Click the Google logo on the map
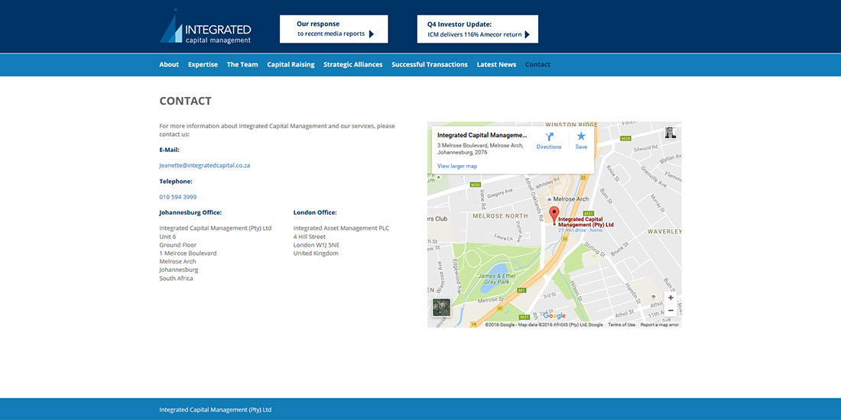The width and height of the screenshot is (841, 420). pyautogui.click(x=554, y=316)
